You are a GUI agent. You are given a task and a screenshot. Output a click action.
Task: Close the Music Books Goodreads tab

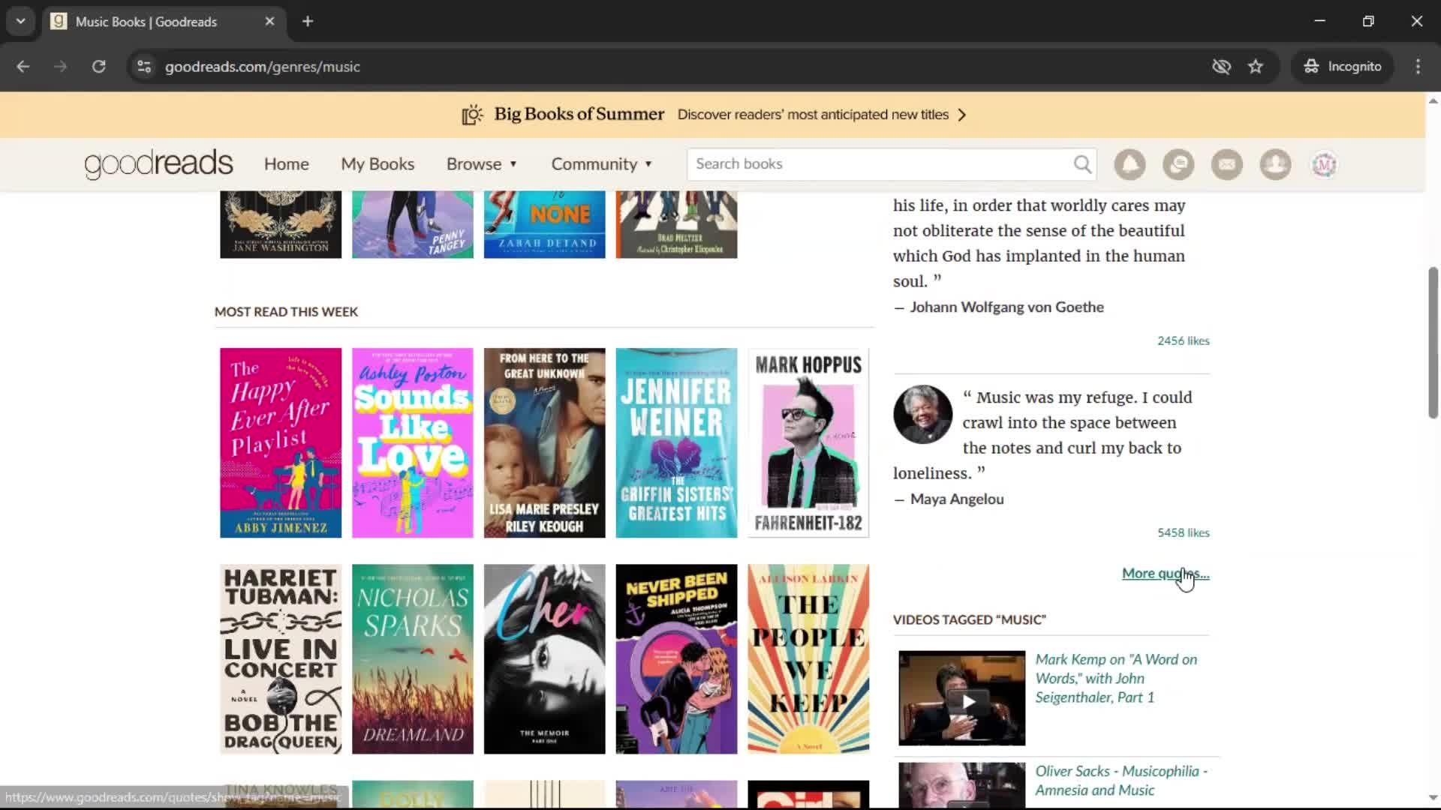coord(269,21)
